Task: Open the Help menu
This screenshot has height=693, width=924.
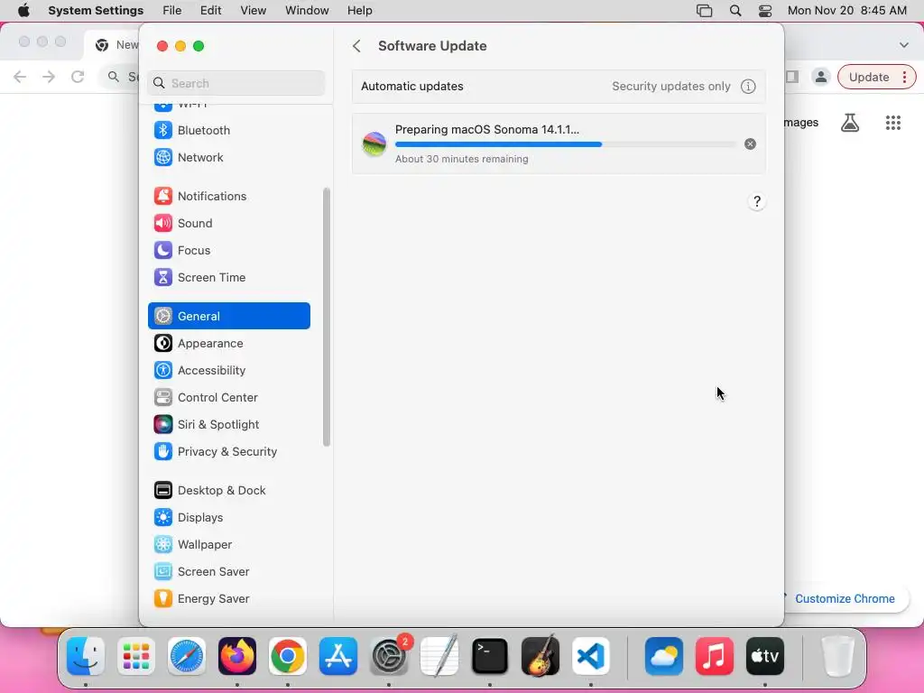Action: click(x=359, y=11)
